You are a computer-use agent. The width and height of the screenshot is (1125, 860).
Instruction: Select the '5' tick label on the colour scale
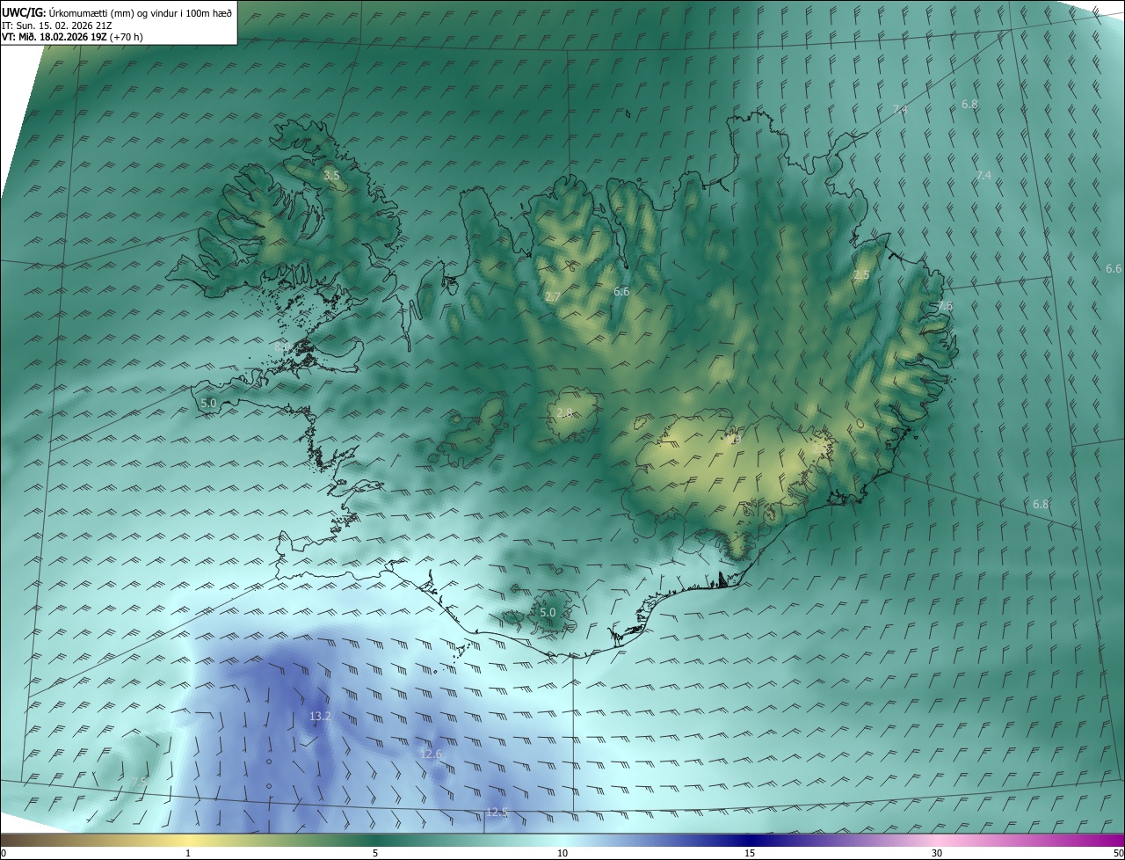[375, 853]
